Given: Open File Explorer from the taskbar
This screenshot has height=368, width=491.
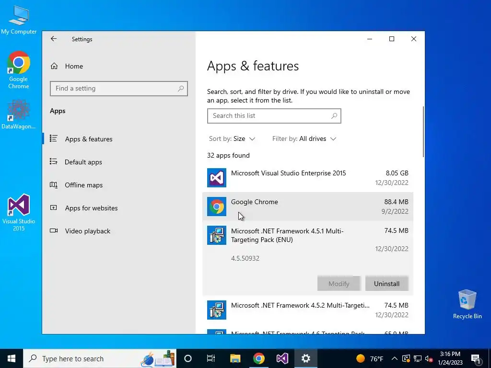Looking at the screenshot, I should [235, 358].
